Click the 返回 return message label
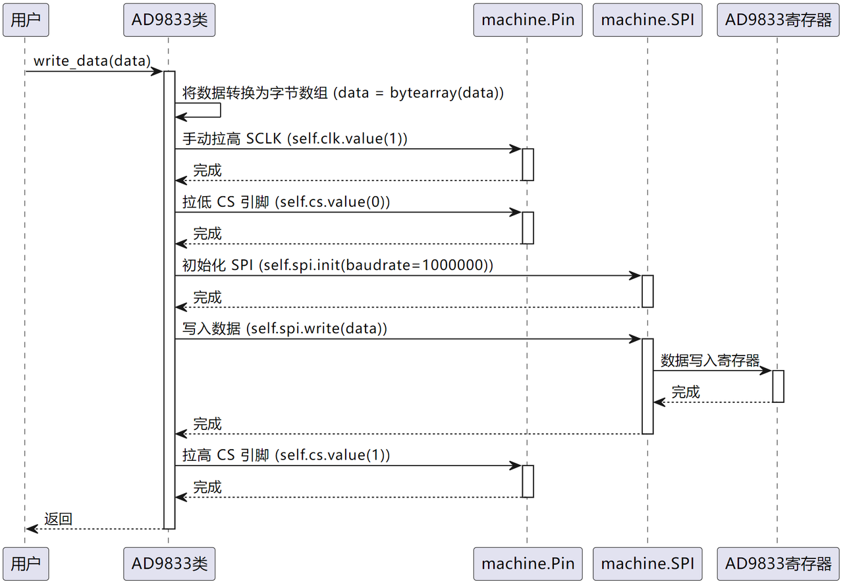 (58, 519)
